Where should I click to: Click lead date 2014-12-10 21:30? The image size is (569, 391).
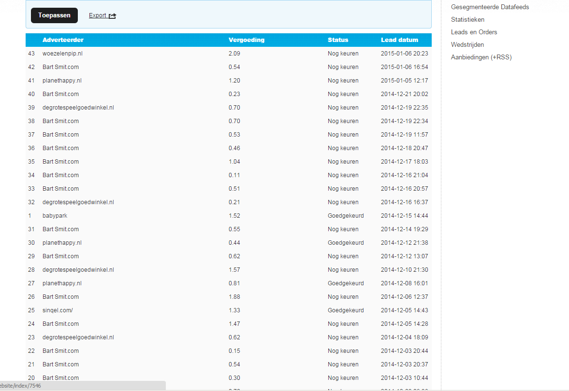(405, 270)
